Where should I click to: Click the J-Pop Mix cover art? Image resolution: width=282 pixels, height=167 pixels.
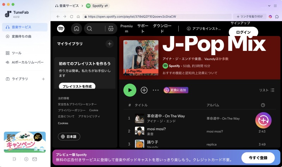coord(141,58)
